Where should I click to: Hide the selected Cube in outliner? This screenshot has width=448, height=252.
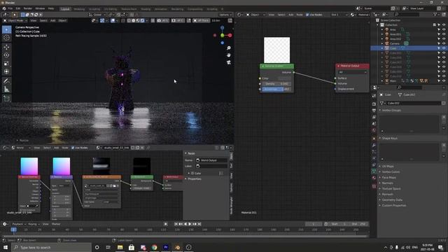click(x=444, y=48)
